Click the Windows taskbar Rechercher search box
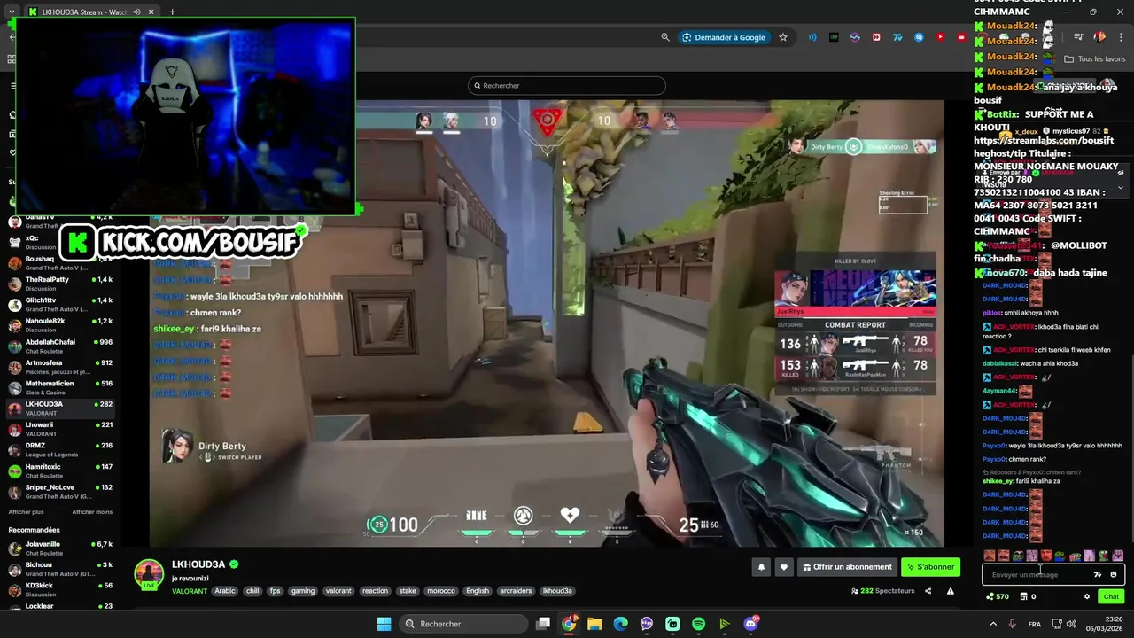This screenshot has height=638, width=1134. 462,624
